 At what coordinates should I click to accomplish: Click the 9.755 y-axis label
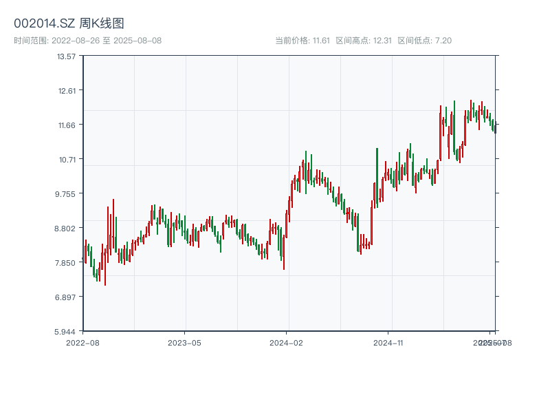pos(66,194)
